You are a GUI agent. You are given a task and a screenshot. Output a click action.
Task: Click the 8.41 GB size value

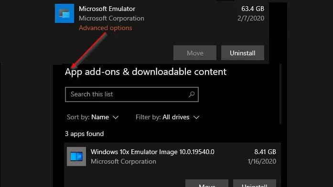point(265,152)
